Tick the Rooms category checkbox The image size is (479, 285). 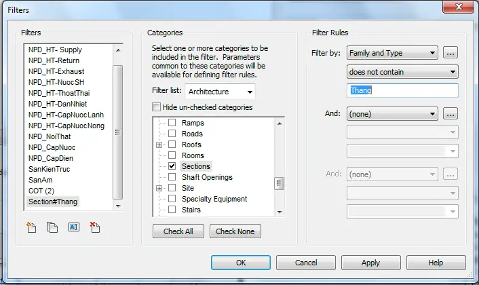[x=172, y=155]
